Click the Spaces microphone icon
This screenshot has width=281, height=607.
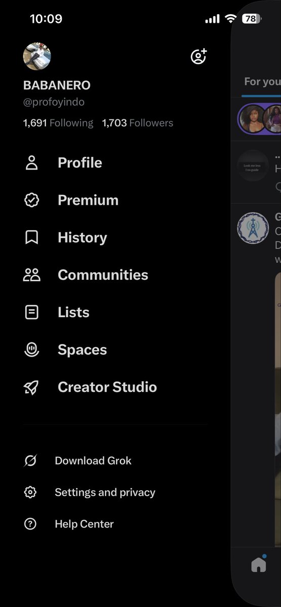click(x=31, y=350)
